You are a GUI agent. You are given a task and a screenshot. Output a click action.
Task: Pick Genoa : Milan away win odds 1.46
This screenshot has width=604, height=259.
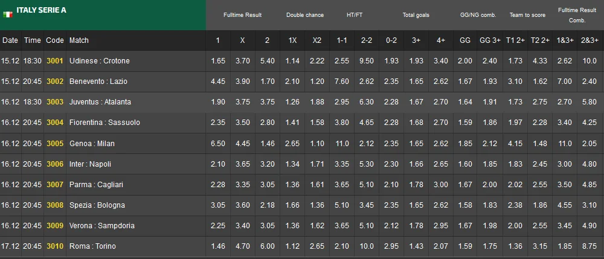(267, 144)
